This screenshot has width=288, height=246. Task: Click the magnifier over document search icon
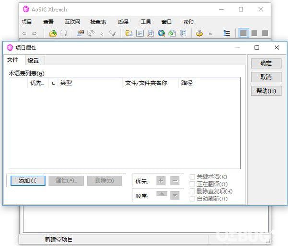150,34
